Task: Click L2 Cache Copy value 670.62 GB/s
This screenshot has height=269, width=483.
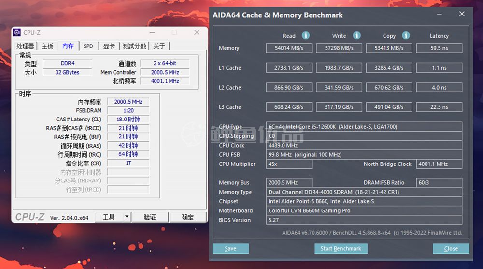Action: pyautogui.click(x=389, y=87)
